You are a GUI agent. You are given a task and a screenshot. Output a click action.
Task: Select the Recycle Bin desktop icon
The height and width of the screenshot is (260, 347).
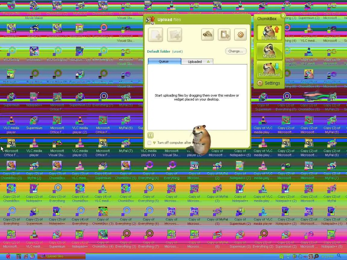click(11, 8)
